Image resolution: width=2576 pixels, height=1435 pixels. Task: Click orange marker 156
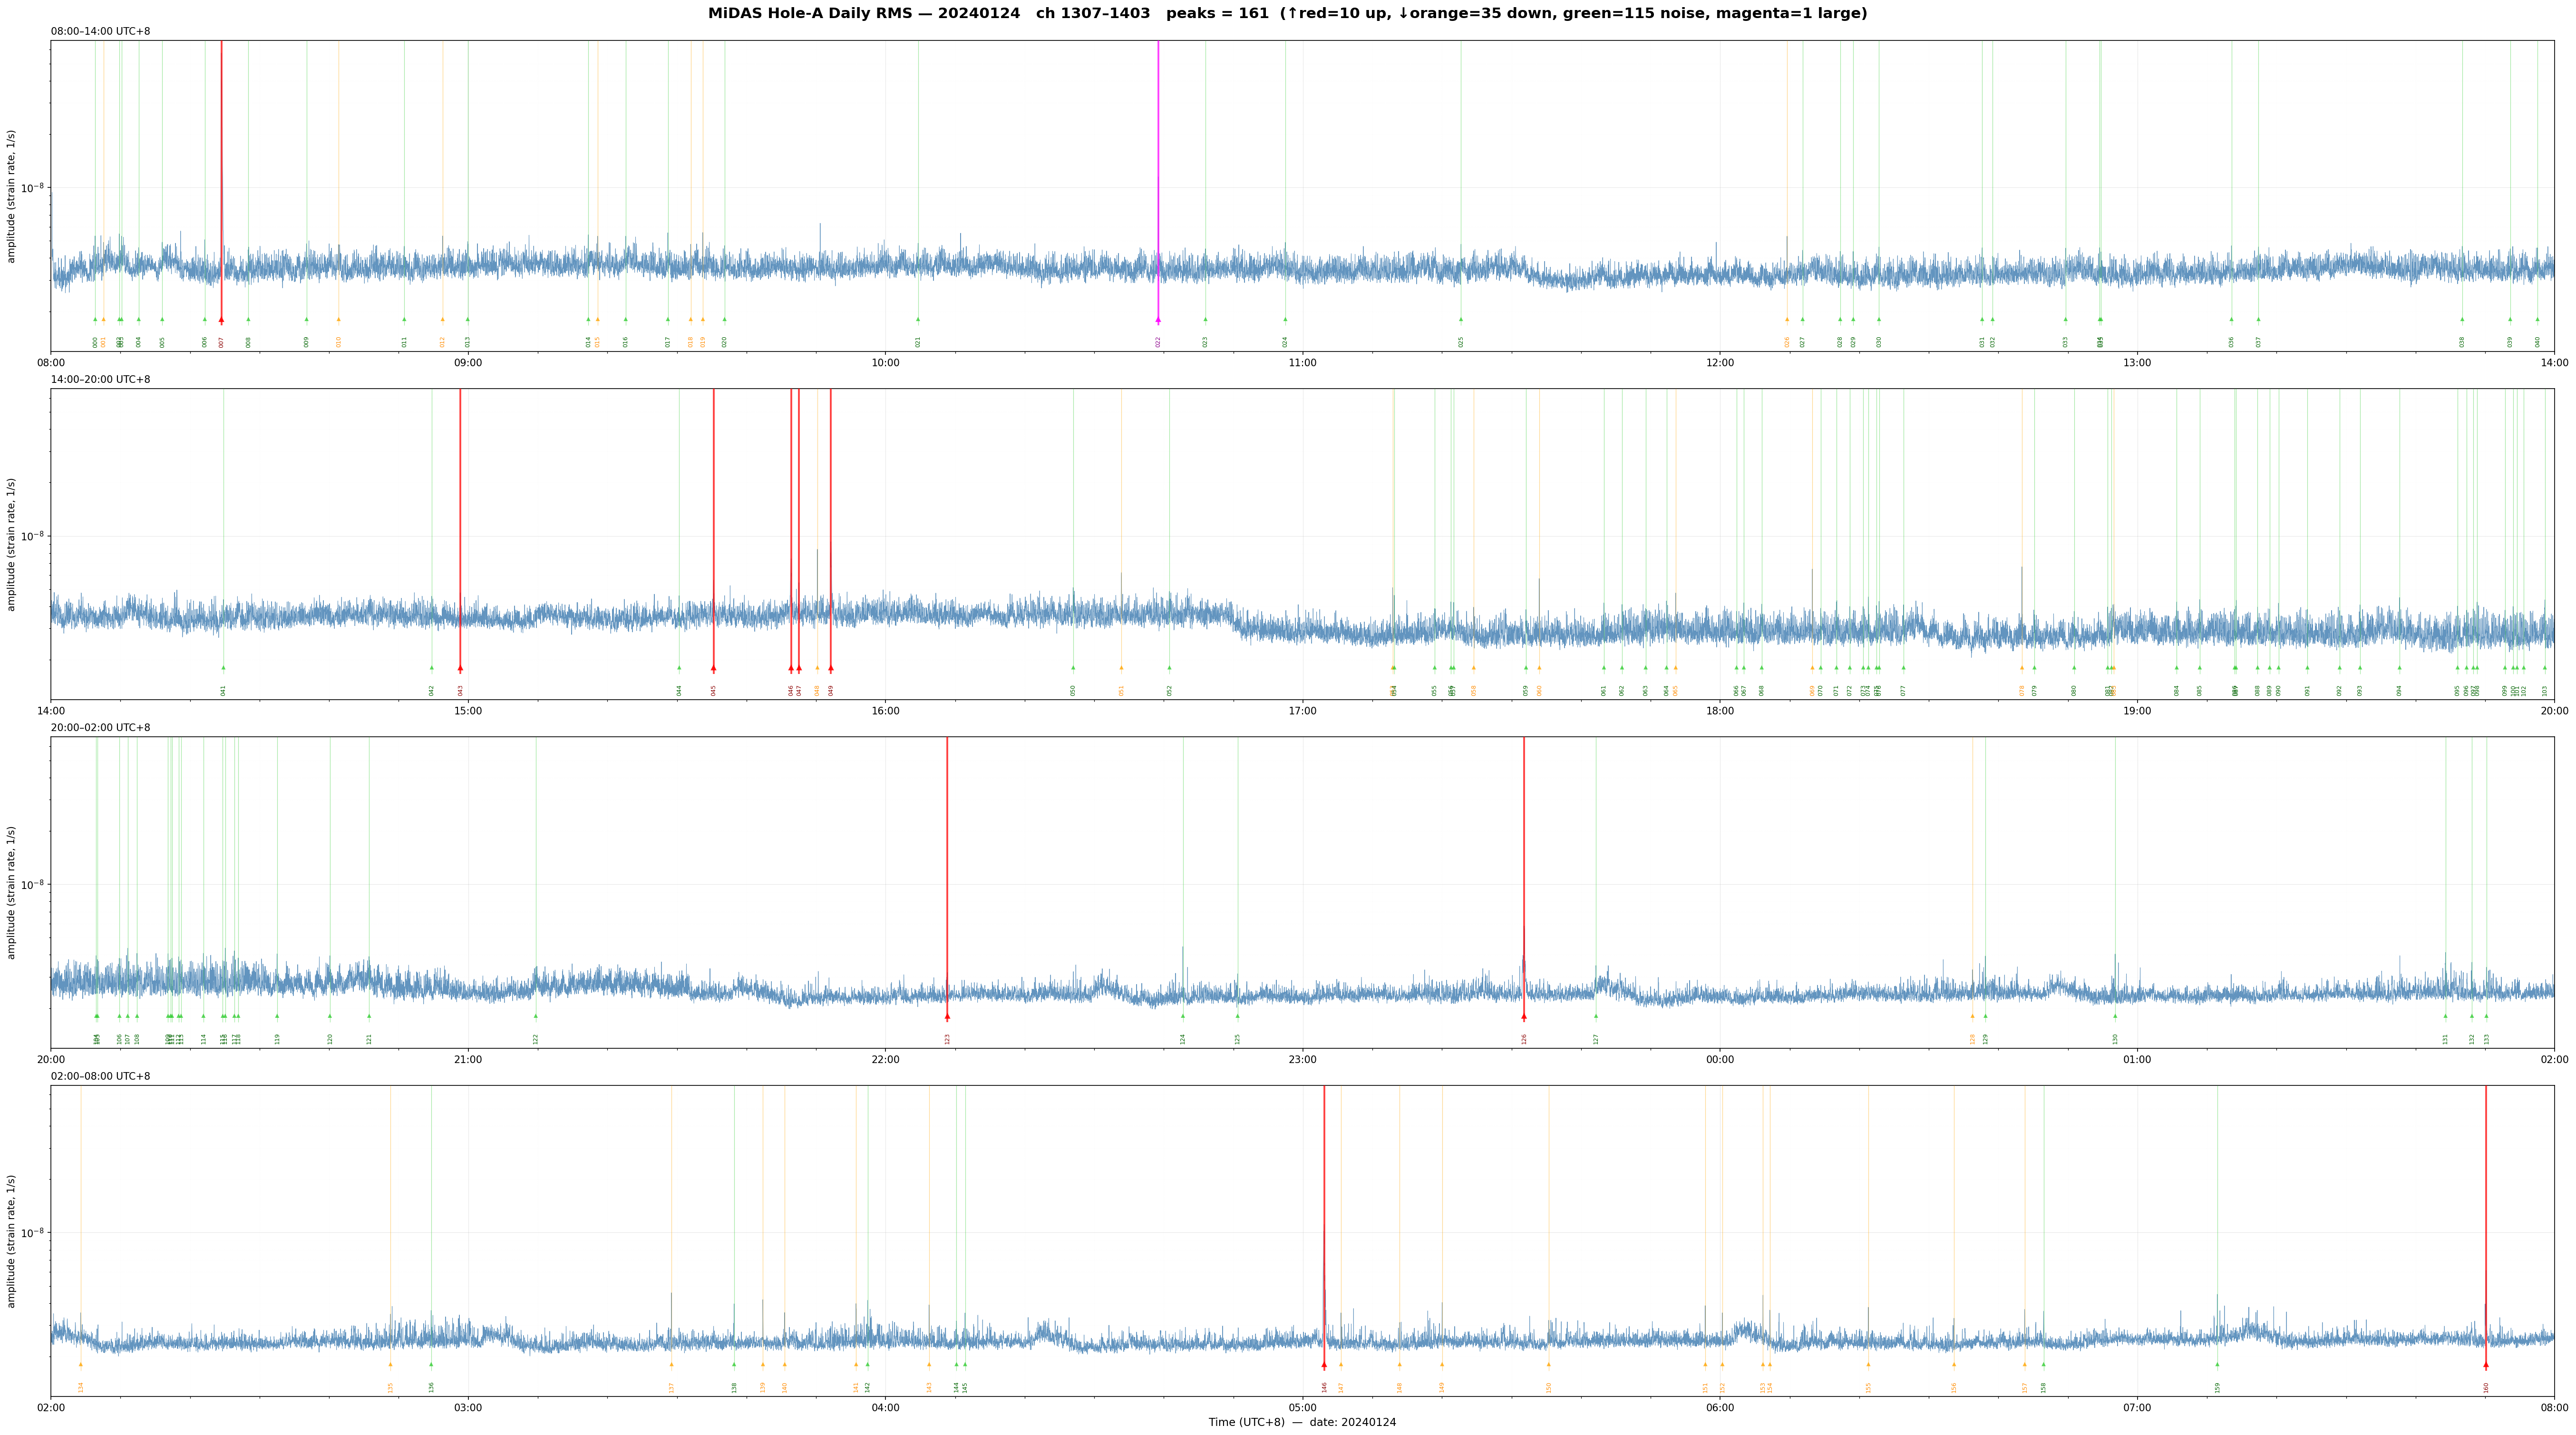[x=1953, y=1365]
